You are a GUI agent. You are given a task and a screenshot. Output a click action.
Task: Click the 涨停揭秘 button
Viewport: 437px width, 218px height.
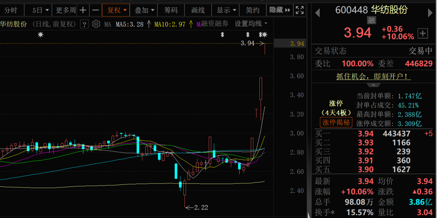tap(336, 123)
